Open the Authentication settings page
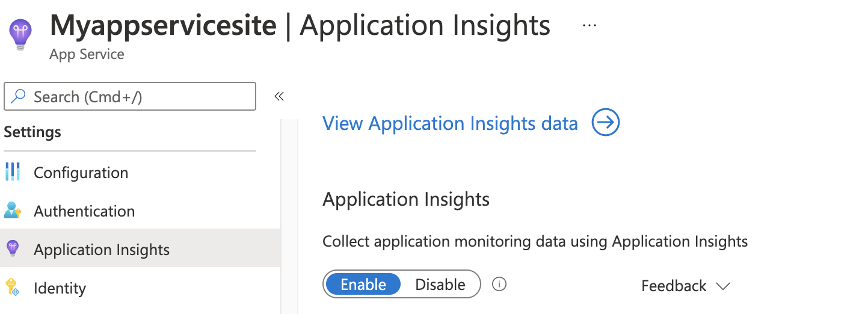 [x=84, y=211]
